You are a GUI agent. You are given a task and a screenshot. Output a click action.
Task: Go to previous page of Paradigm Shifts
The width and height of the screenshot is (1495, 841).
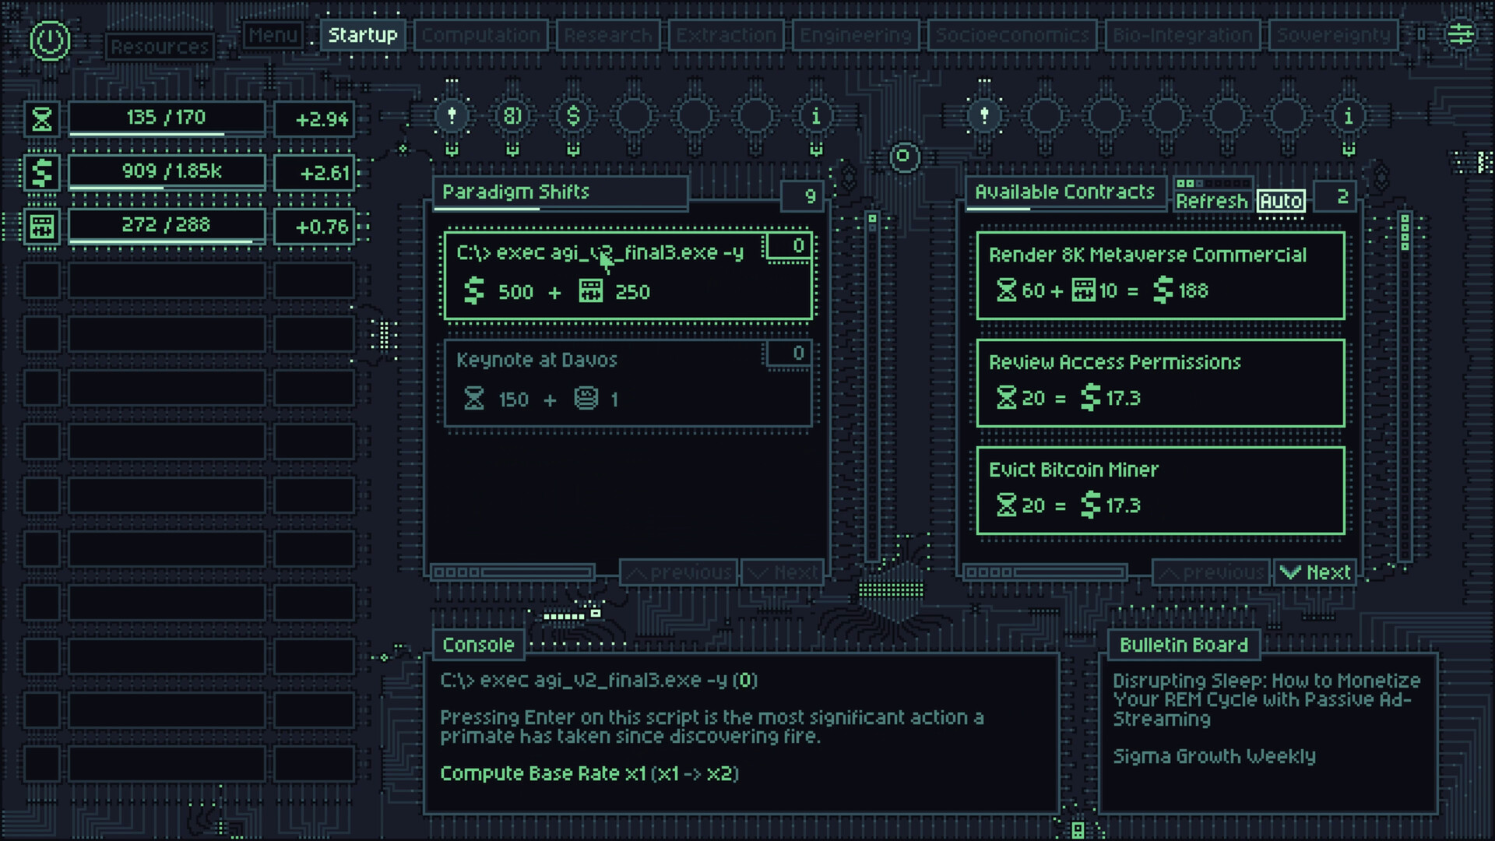[679, 572]
